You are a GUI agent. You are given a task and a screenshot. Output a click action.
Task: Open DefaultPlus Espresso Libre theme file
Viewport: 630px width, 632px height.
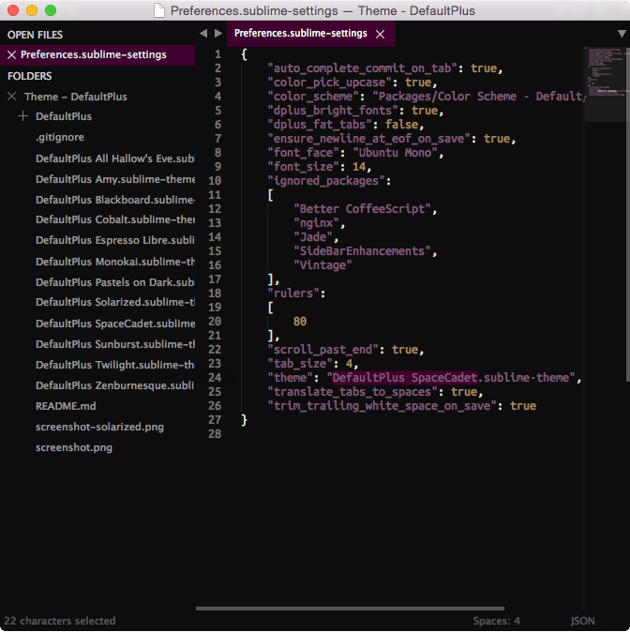[115, 240]
